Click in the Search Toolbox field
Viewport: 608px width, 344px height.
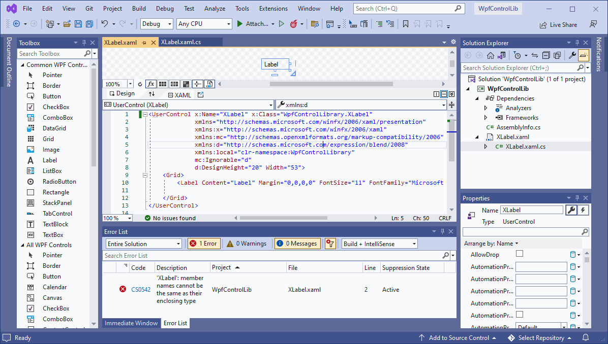(x=51, y=54)
